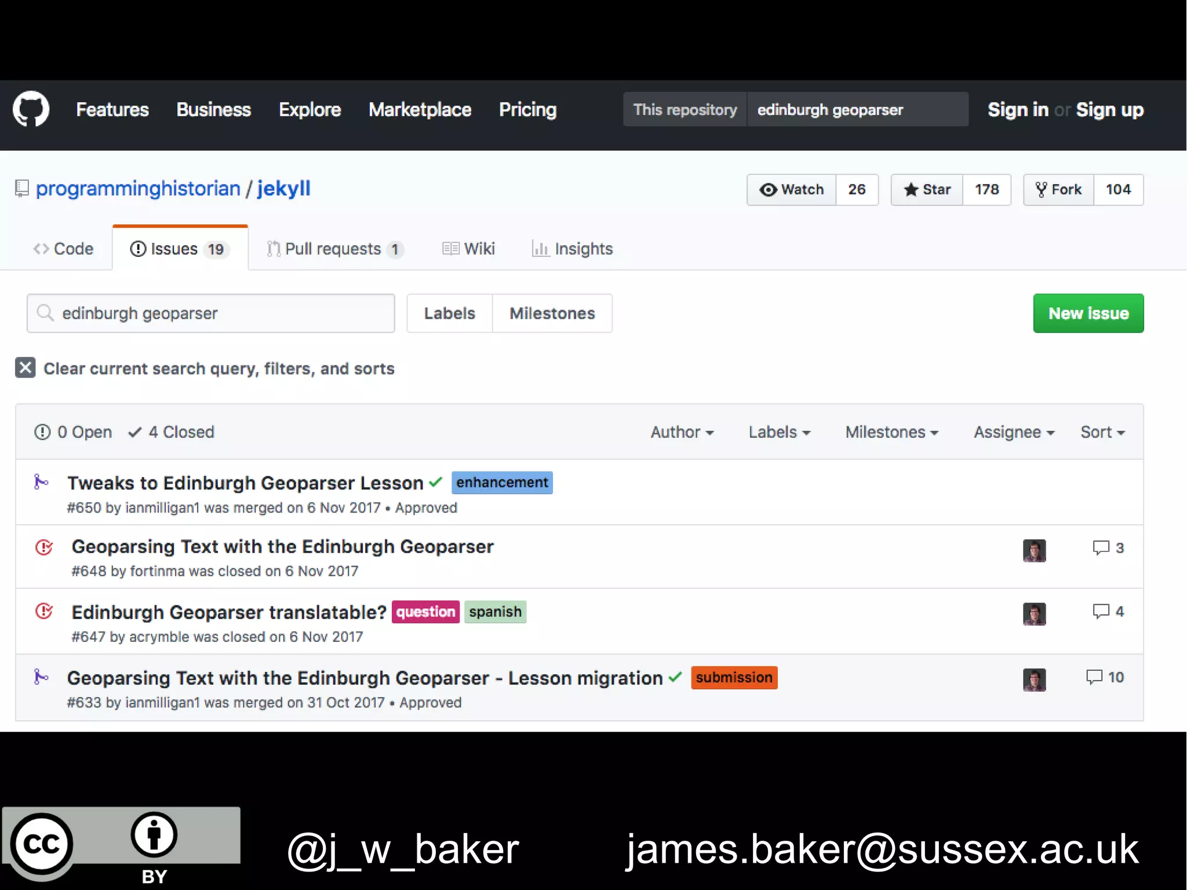The width and height of the screenshot is (1187, 890).
Task: Click the This repository search scope label
Action: [x=685, y=109]
